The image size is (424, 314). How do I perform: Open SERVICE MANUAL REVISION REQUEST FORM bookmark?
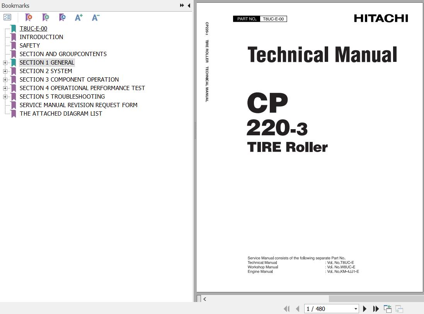(78, 105)
